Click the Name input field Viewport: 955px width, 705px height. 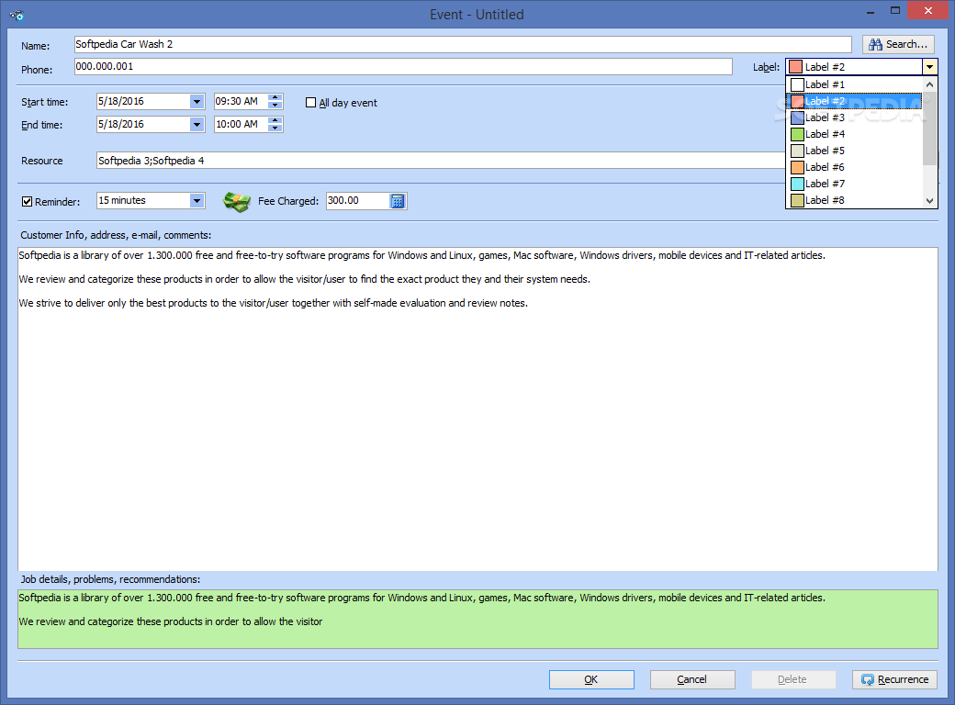(462, 44)
